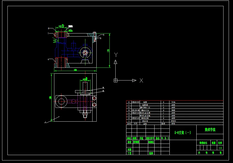Click the "标记" title block cell
The image size is (233, 163).
point(129,138)
